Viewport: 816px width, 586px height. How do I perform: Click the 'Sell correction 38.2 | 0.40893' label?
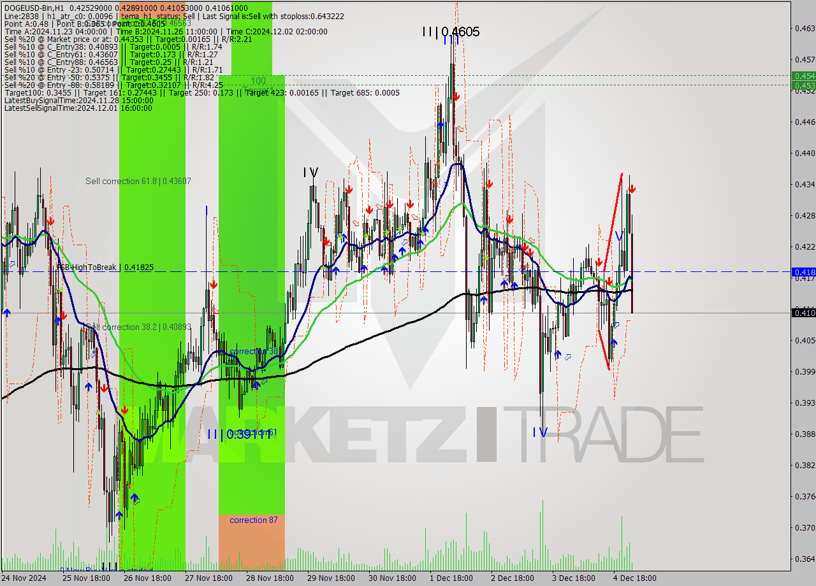(x=138, y=327)
